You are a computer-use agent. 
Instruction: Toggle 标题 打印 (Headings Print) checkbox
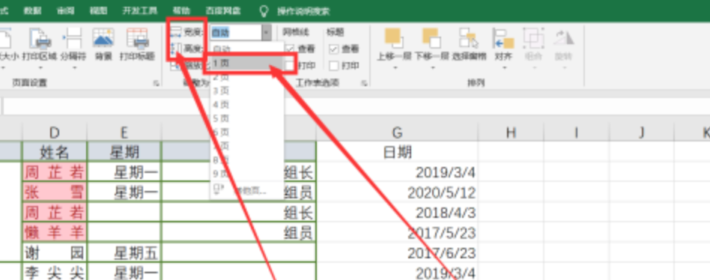[334, 66]
